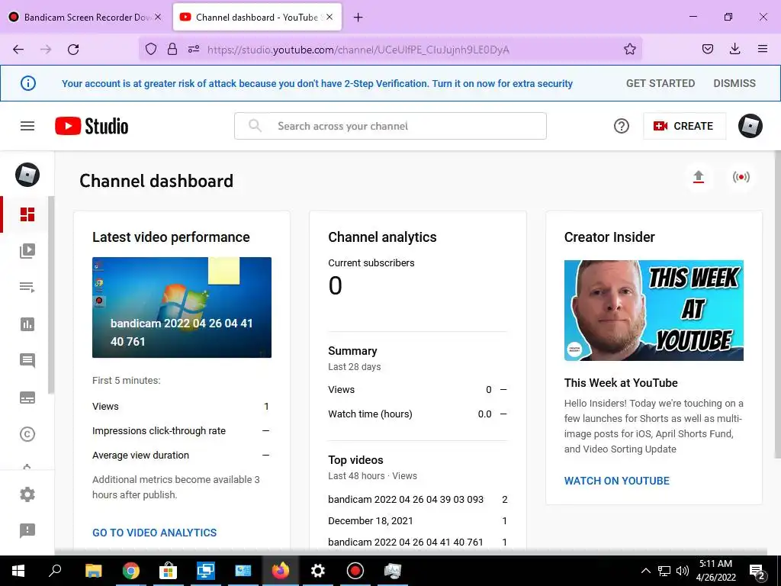Click the address bar URL

pyautogui.click(x=358, y=50)
